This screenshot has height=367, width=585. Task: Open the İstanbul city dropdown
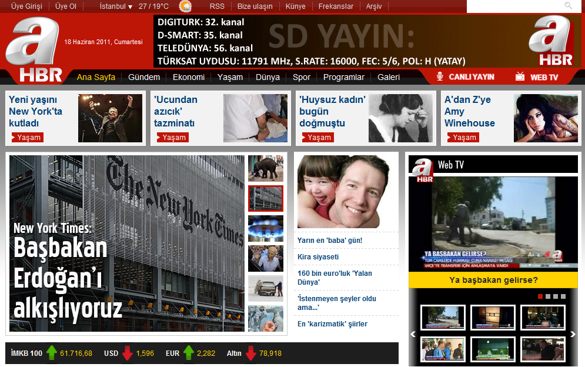point(116,6)
